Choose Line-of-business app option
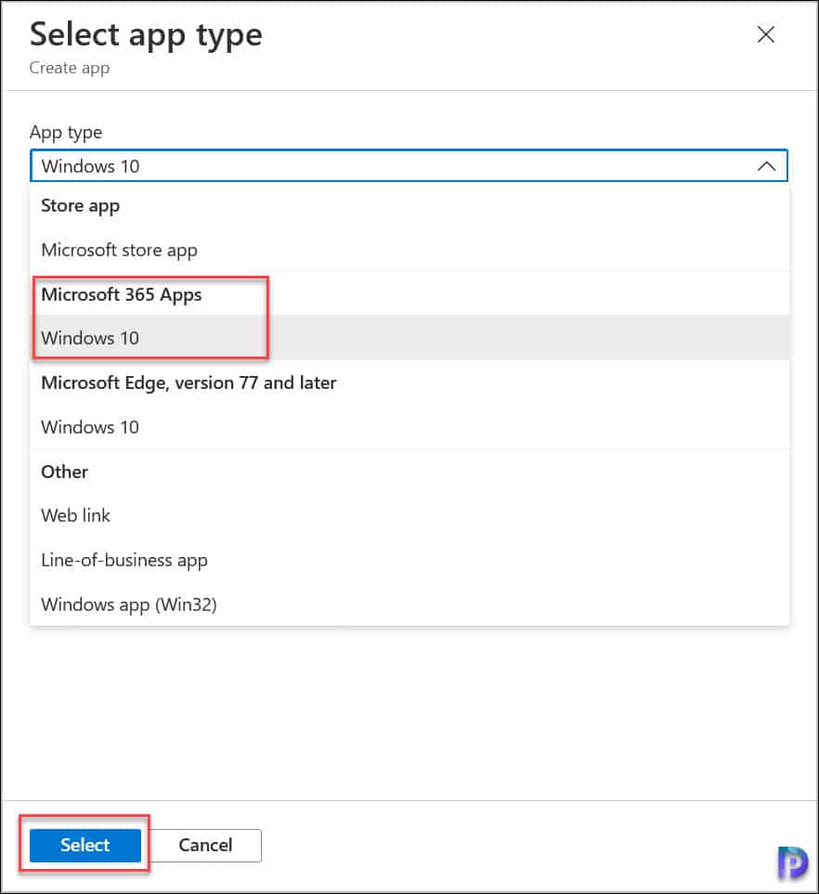 [x=409, y=560]
